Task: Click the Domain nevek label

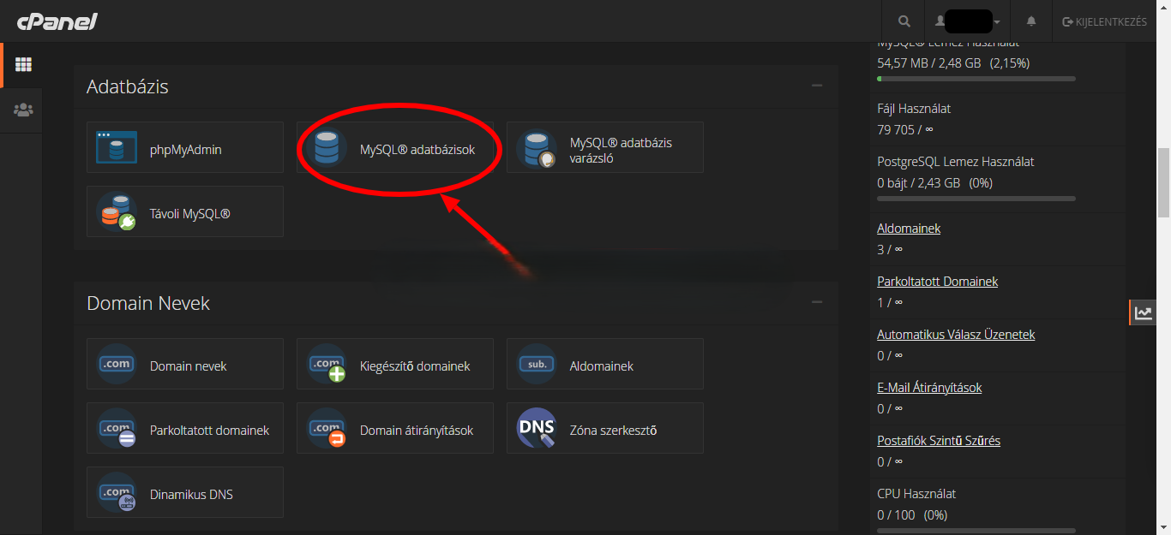Action: pyautogui.click(x=189, y=366)
